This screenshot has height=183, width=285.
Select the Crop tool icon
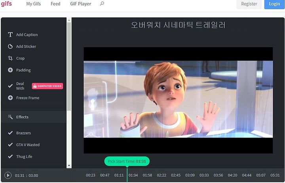tap(10, 58)
